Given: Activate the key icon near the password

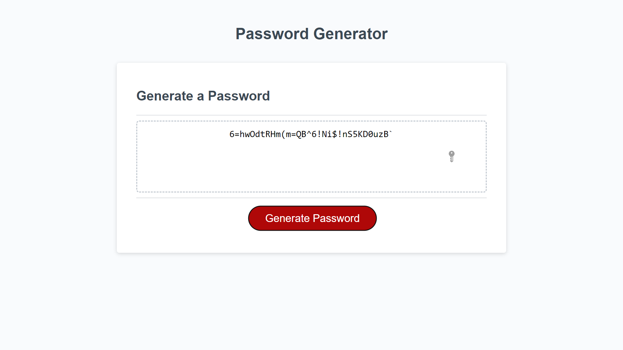Looking at the screenshot, I should [451, 157].
